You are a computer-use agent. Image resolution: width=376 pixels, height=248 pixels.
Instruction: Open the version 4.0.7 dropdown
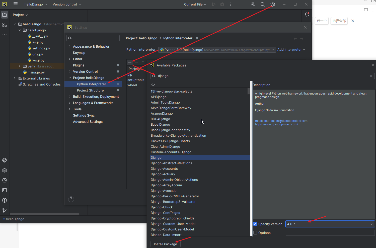330,224
